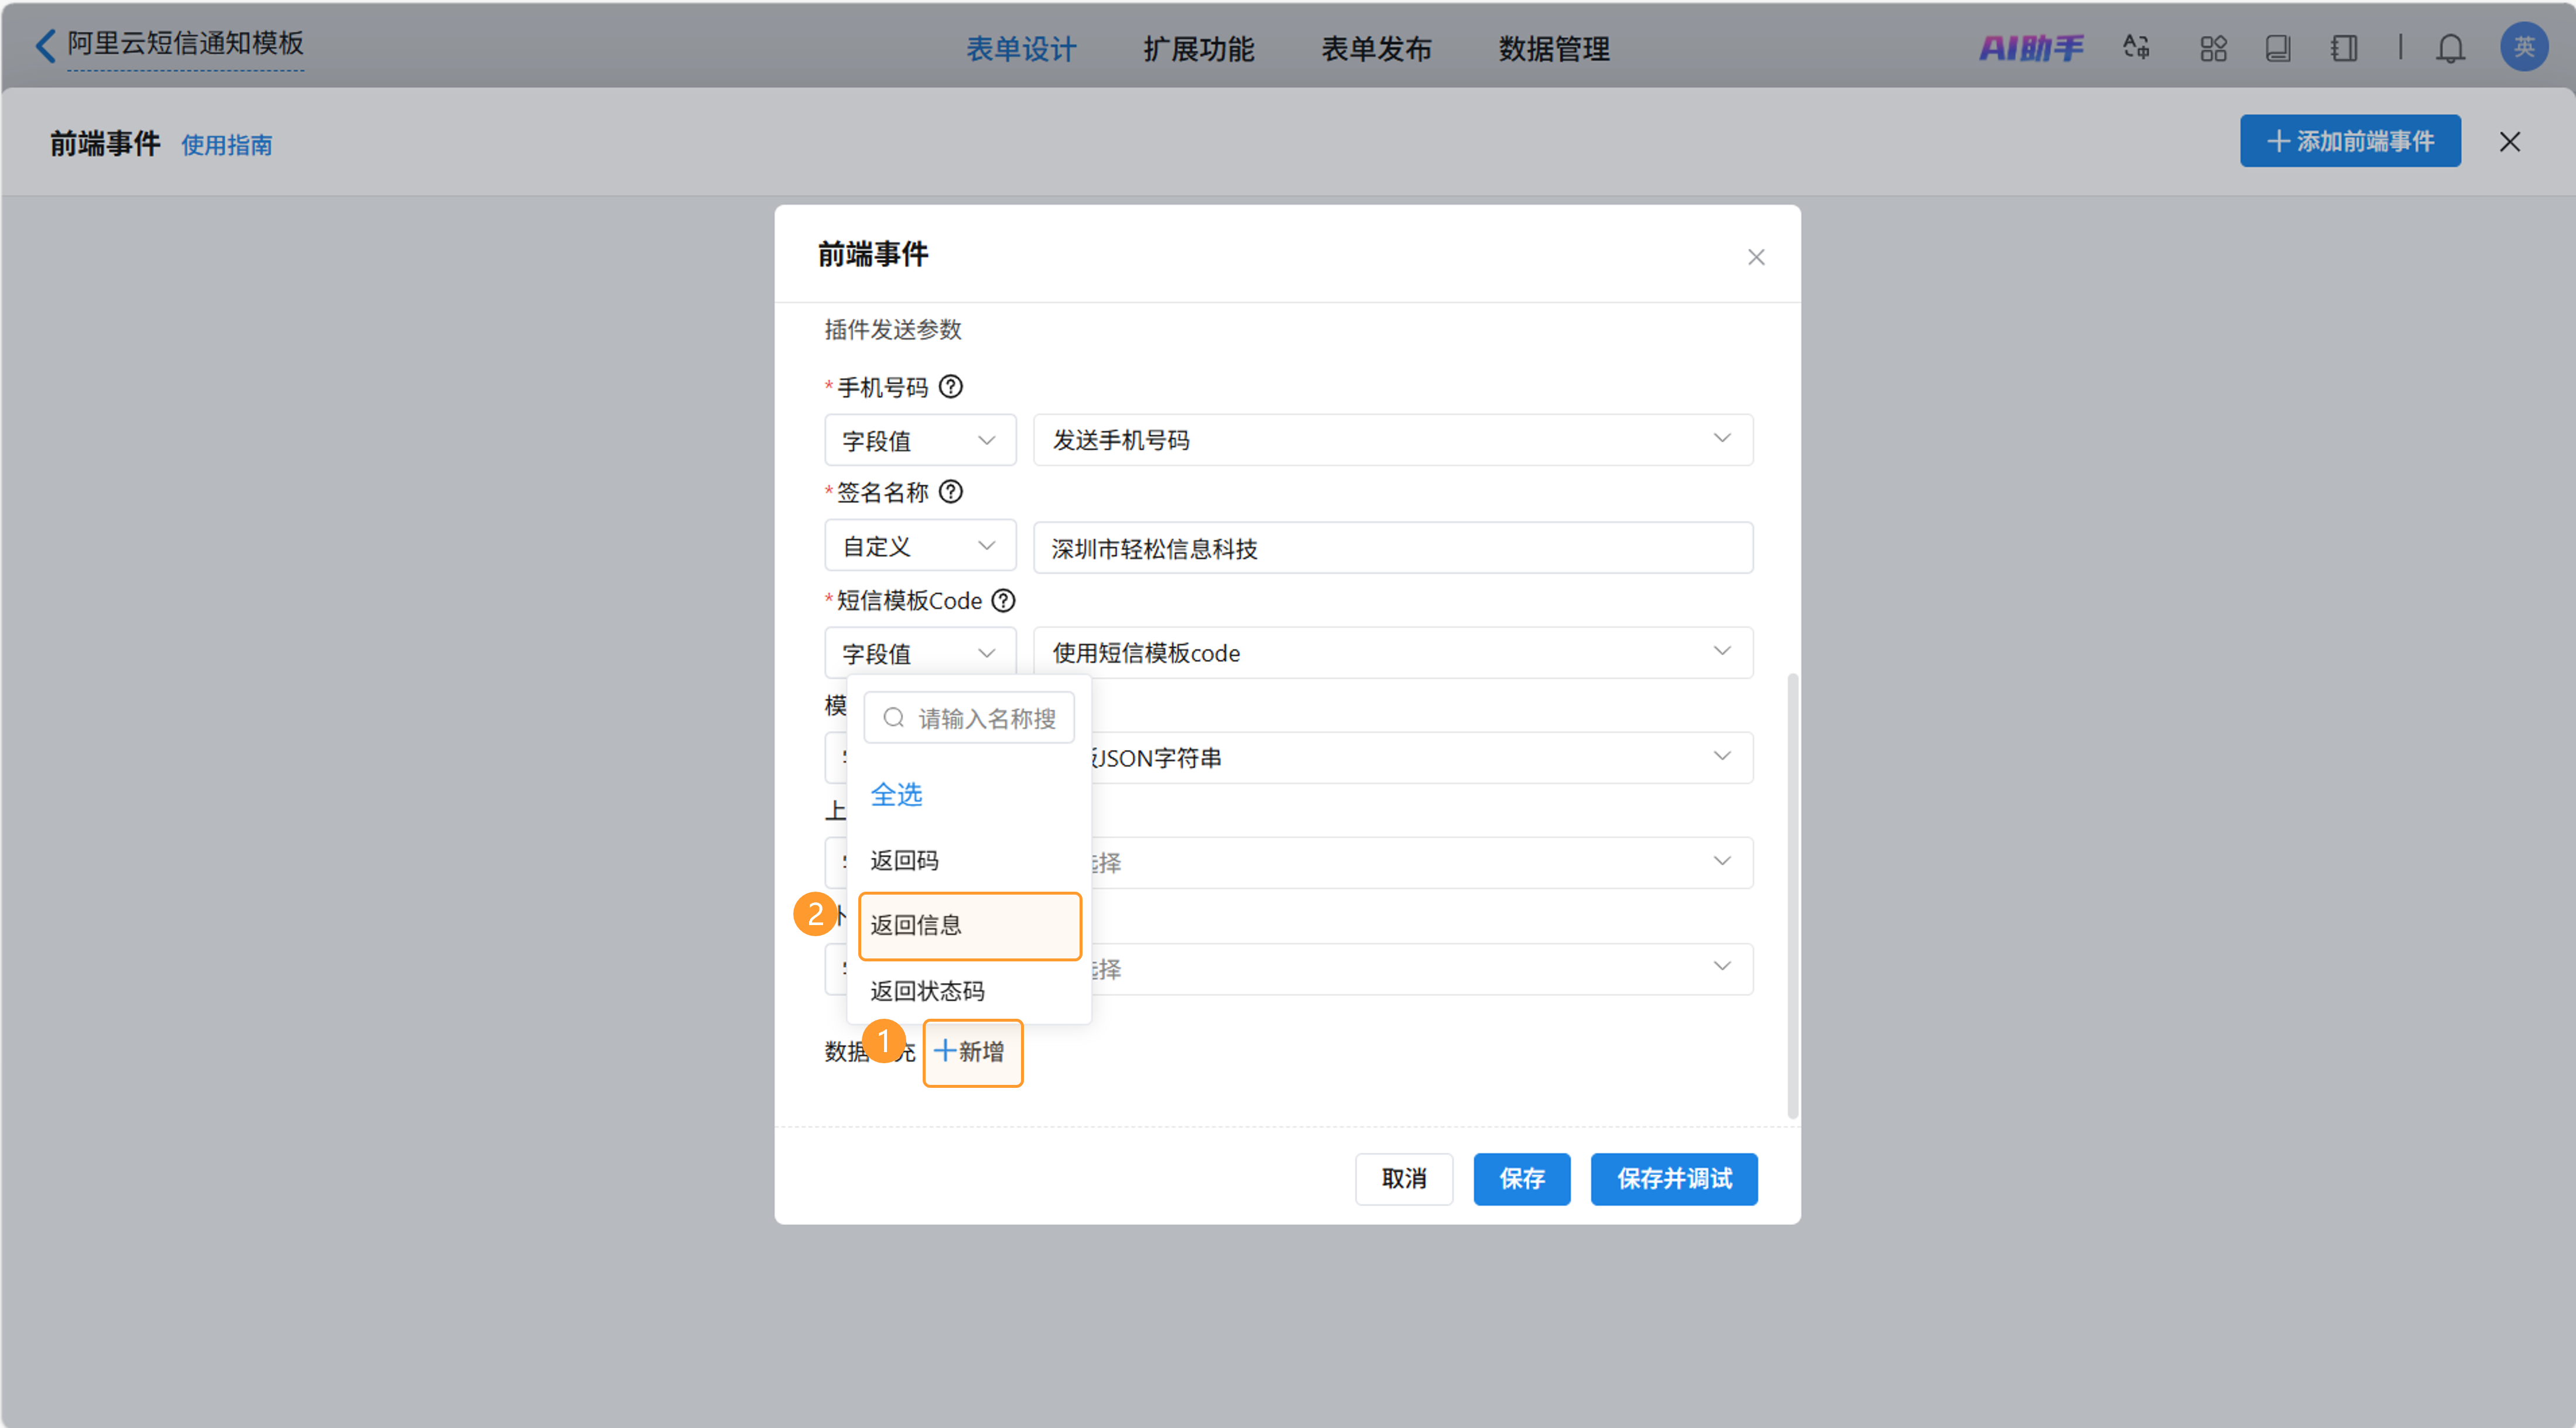Switch to the 扩展功能 tab

1199,48
